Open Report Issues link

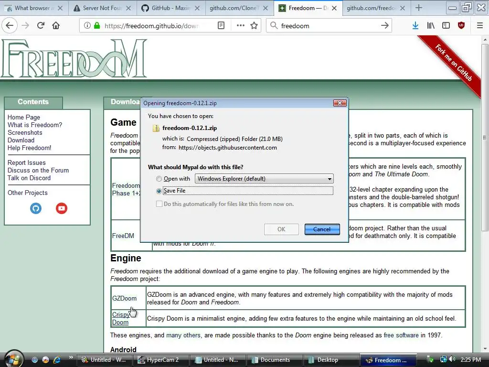coord(27,162)
